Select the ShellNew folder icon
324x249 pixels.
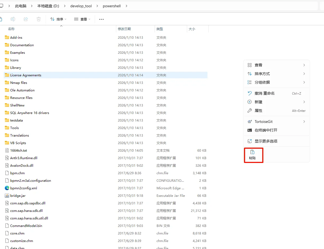(7, 105)
